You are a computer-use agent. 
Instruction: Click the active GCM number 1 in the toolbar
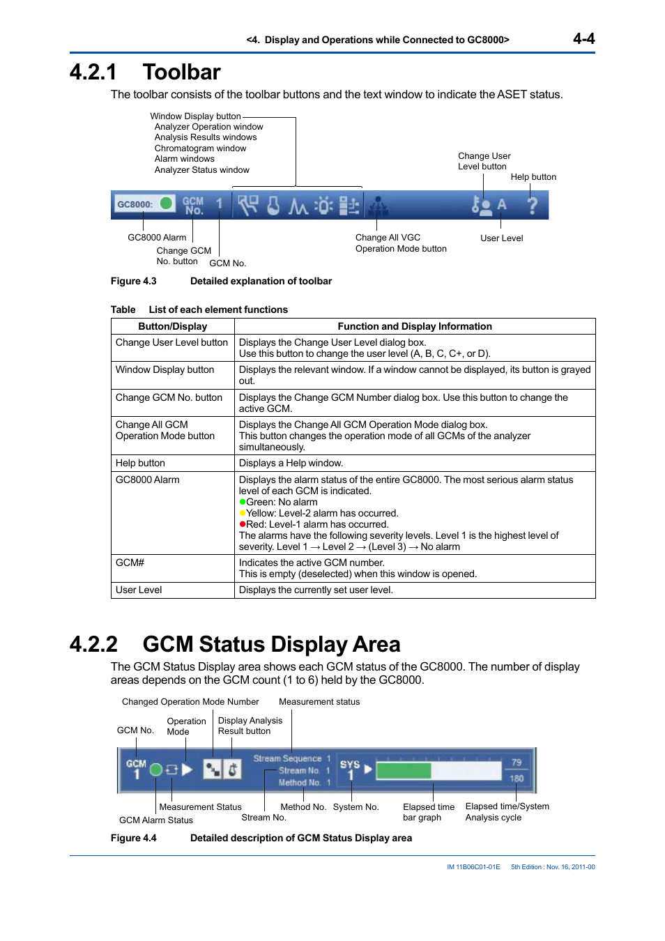[x=219, y=204]
